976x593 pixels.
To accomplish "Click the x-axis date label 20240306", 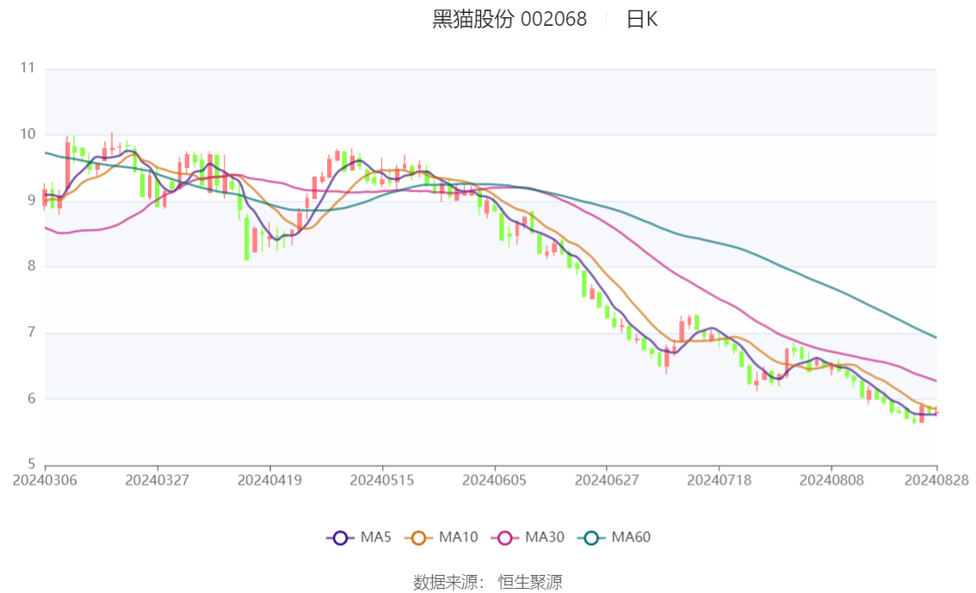I will [x=45, y=480].
